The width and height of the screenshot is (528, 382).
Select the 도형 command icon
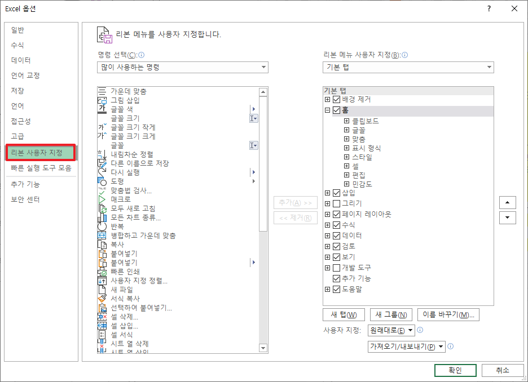[x=102, y=181]
